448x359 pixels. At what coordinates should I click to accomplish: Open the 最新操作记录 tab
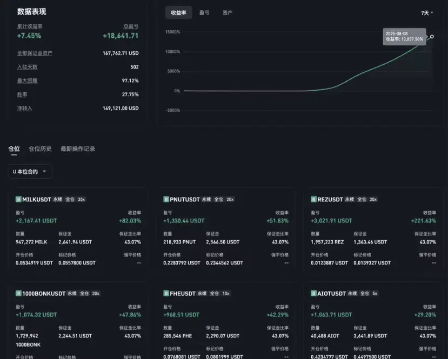[x=78, y=148]
